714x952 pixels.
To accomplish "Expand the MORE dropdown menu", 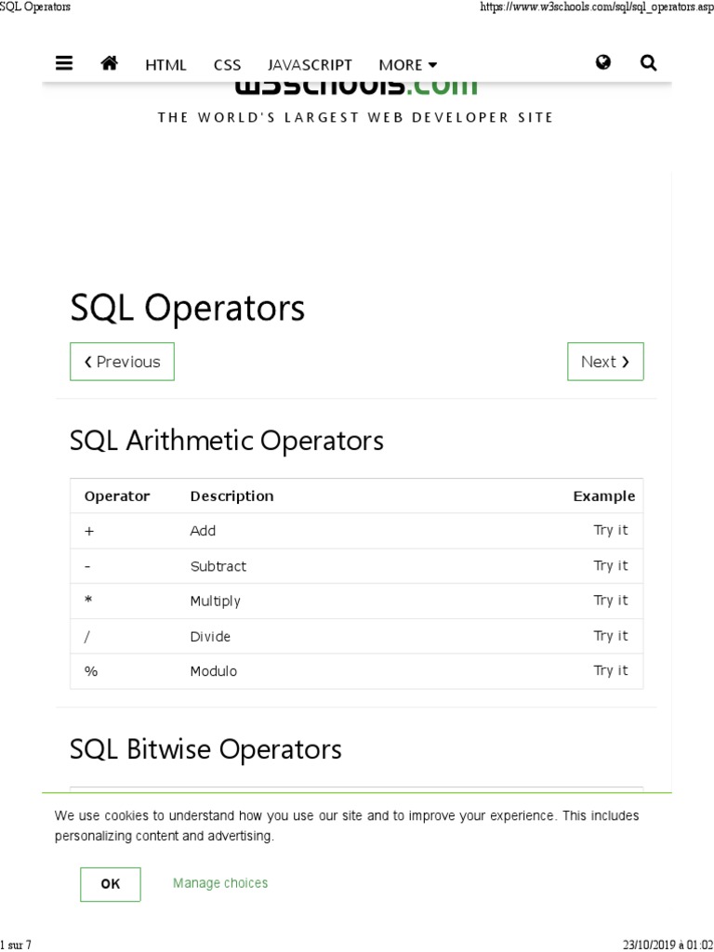I will tap(407, 64).
